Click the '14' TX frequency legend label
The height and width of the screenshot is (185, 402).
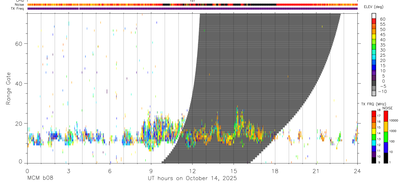click(378, 133)
